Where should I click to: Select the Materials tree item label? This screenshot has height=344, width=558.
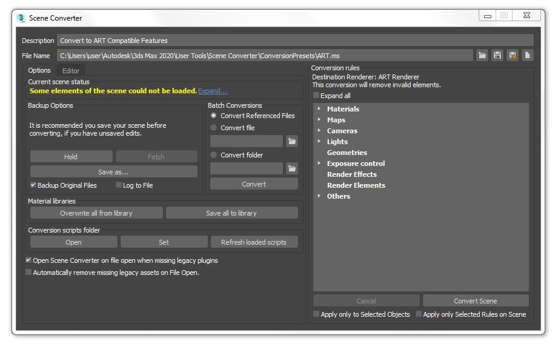[343, 109]
